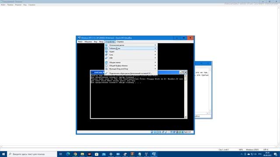Viewport: 280px width, 157px height.
Task: Maximize the VirtualBox VM window
Action: [x=184, y=38]
